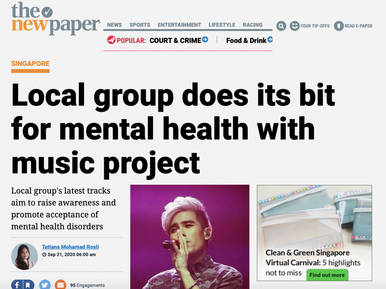Go to The New Paper homepage logo
The height and width of the screenshot is (289, 386).
[x=55, y=18]
